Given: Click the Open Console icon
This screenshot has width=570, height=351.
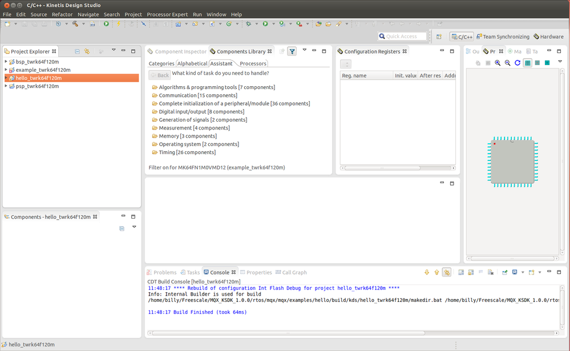Looking at the screenshot, I should click(531, 272).
